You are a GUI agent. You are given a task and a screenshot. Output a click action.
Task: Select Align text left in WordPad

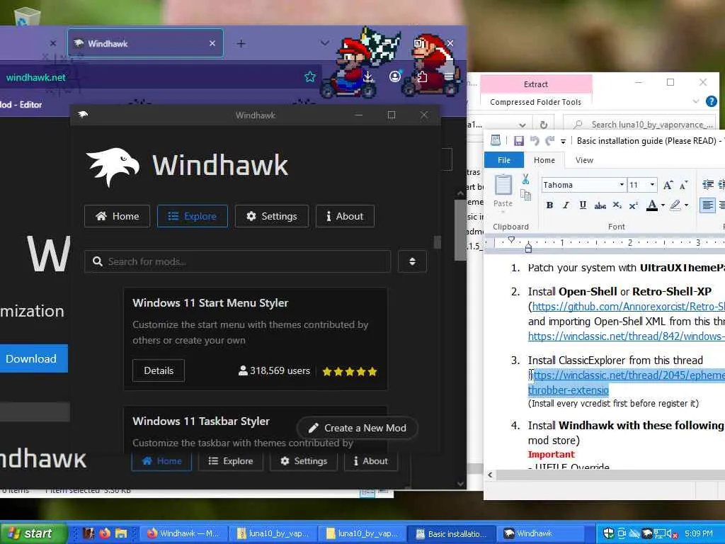click(x=707, y=205)
